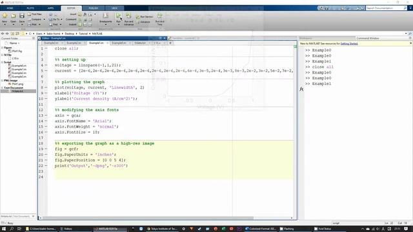Screen dimensions: 413x232
Task: Switch to the APPS ribbon tab
Action: (50, 8)
